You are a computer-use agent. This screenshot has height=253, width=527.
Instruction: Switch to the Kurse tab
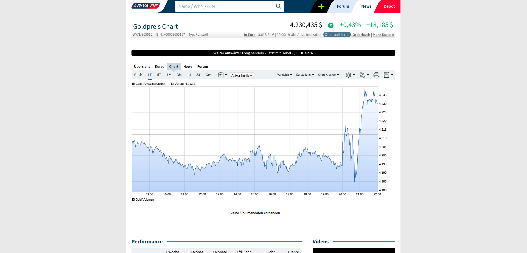(x=159, y=67)
